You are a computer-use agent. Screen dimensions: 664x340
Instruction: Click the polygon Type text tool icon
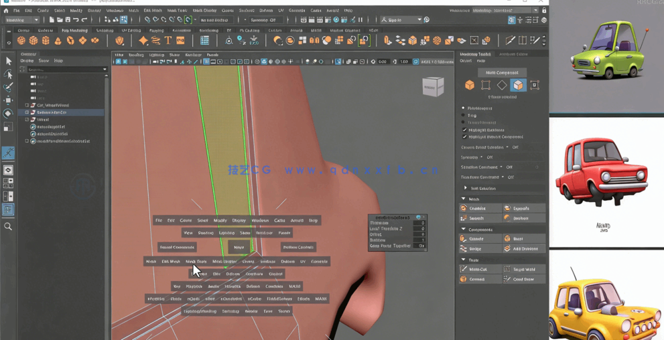point(168,41)
